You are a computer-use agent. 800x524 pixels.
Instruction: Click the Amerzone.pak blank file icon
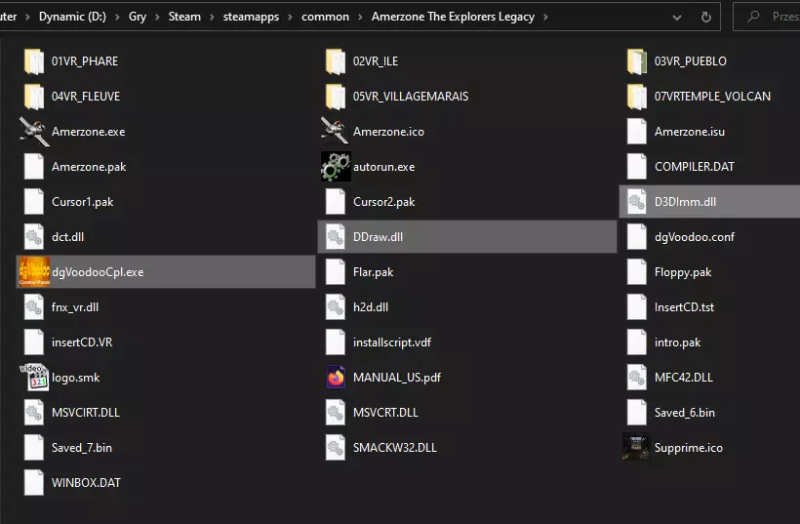tap(34, 167)
